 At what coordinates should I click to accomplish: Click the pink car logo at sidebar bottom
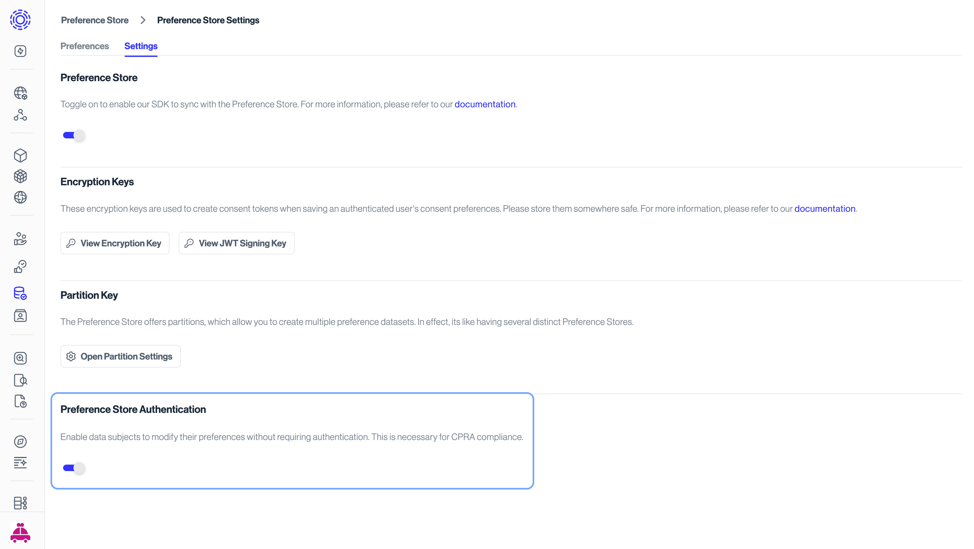pos(20,533)
